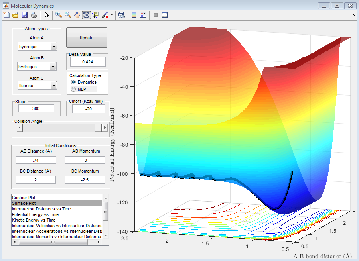Open the Atom A dropdown
This screenshot has width=359, height=261.
[x=54, y=47]
